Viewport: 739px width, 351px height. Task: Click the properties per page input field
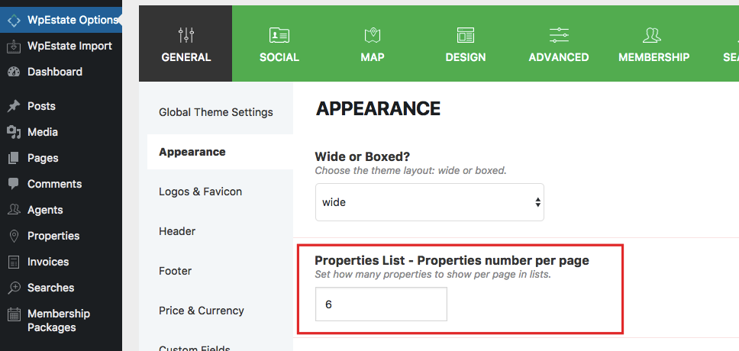coord(381,304)
